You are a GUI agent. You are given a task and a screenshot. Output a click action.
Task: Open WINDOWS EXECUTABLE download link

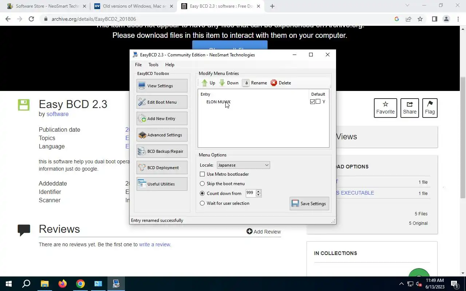tap(355, 193)
